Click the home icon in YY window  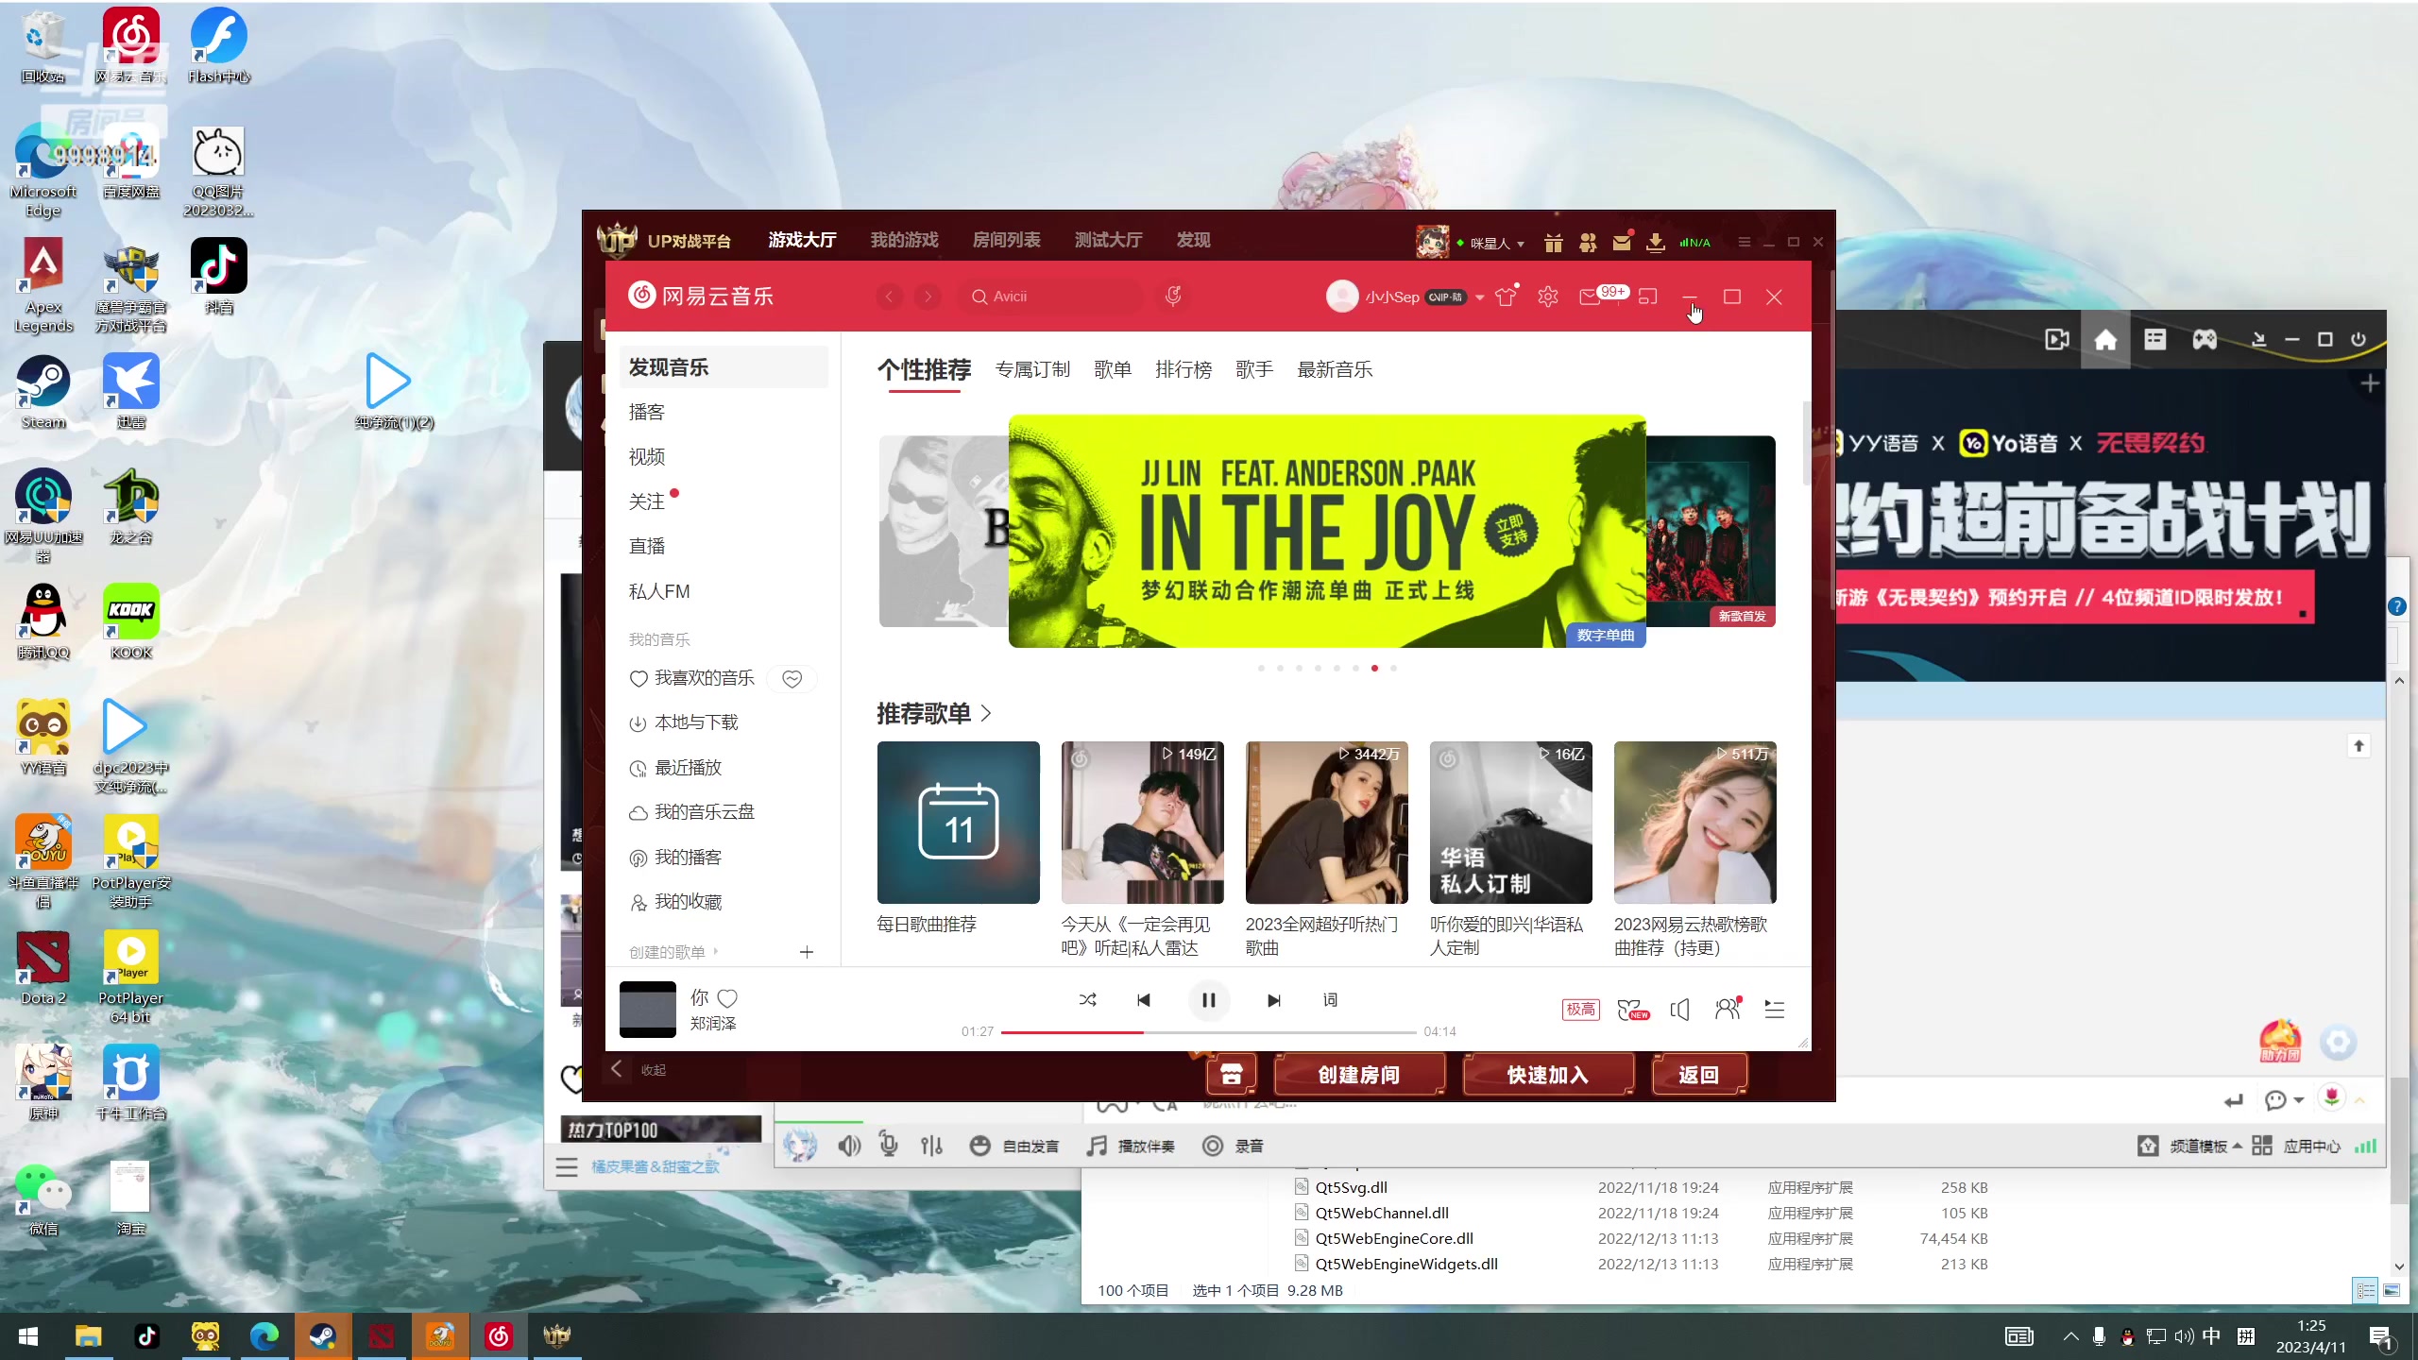2105,340
